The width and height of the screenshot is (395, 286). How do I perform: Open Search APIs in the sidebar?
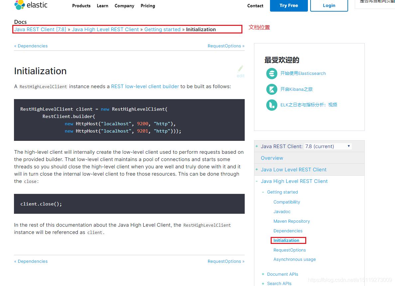click(279, 283)
